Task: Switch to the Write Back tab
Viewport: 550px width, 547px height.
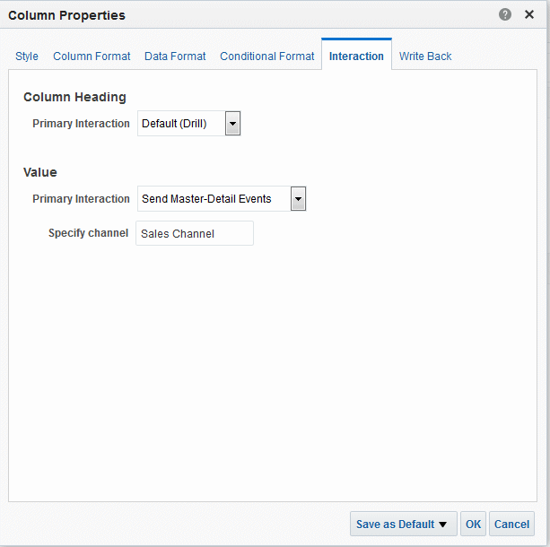Action: (425, 56)
